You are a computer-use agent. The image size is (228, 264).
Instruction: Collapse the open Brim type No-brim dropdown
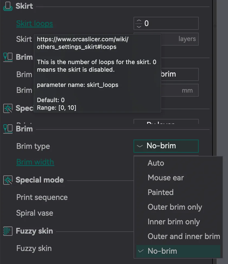click(166, 146)
